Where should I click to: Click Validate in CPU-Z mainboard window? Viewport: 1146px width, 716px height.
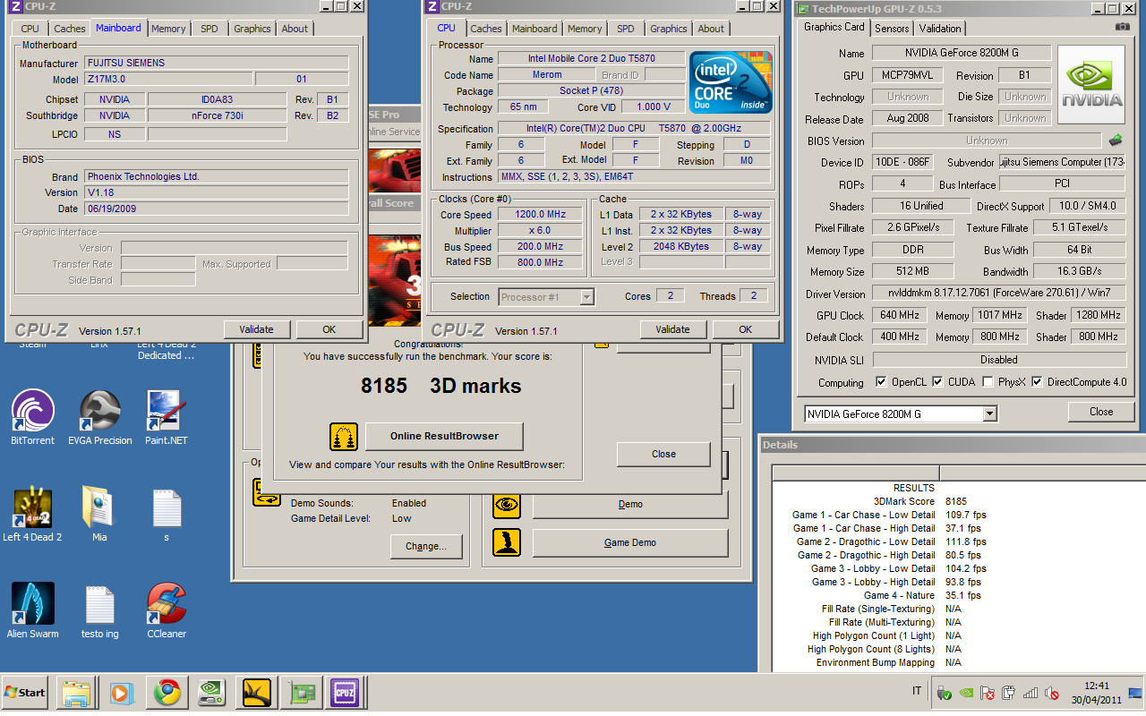pos(257,329)
